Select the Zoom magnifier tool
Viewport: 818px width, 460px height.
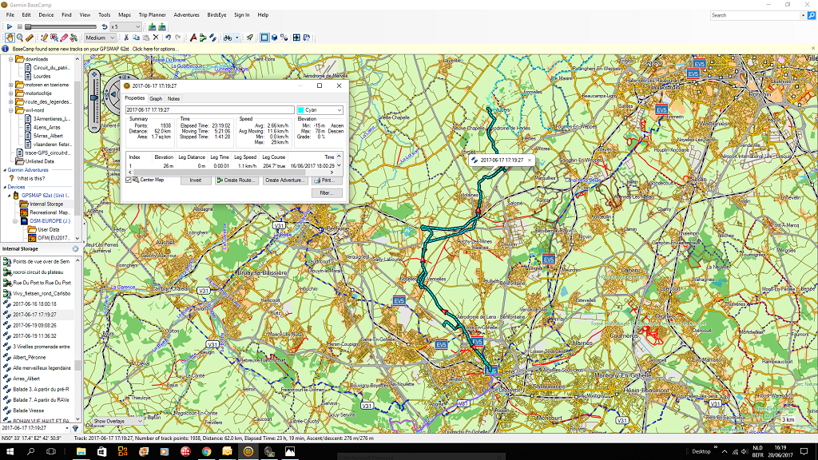coord(20,38)
